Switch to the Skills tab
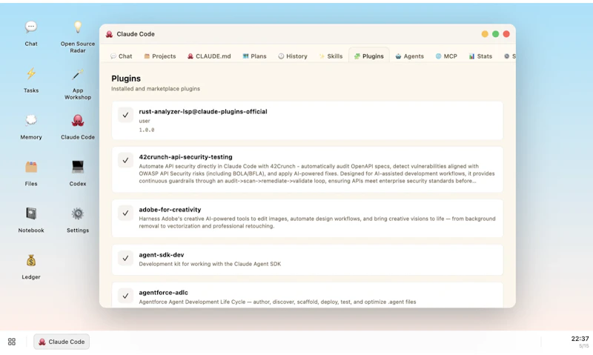Image resolution: width=593 pixels, height=355 pixels. tap(331, 56)
